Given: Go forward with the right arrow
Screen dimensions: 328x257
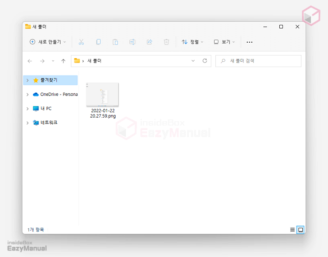Looking at the screenshot, I should tap(42, 61).
